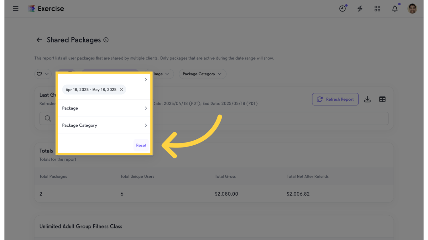Open the apps grid icon
The image size is (428, 240).
click(x=377, y=9)
